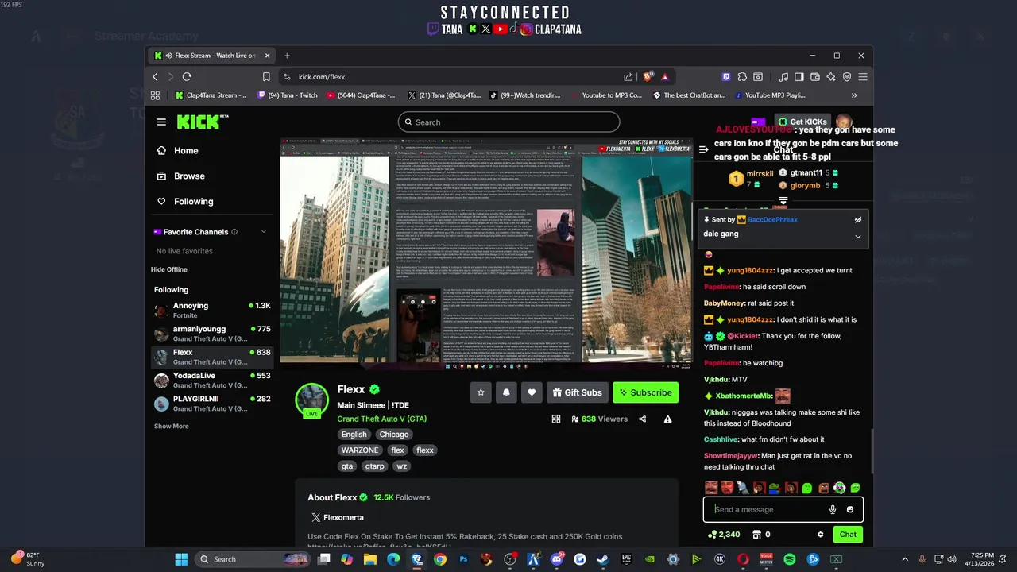Open Brave Rewards triangle icon
This screenshot has width=1017, height=572.
point(664,77)
